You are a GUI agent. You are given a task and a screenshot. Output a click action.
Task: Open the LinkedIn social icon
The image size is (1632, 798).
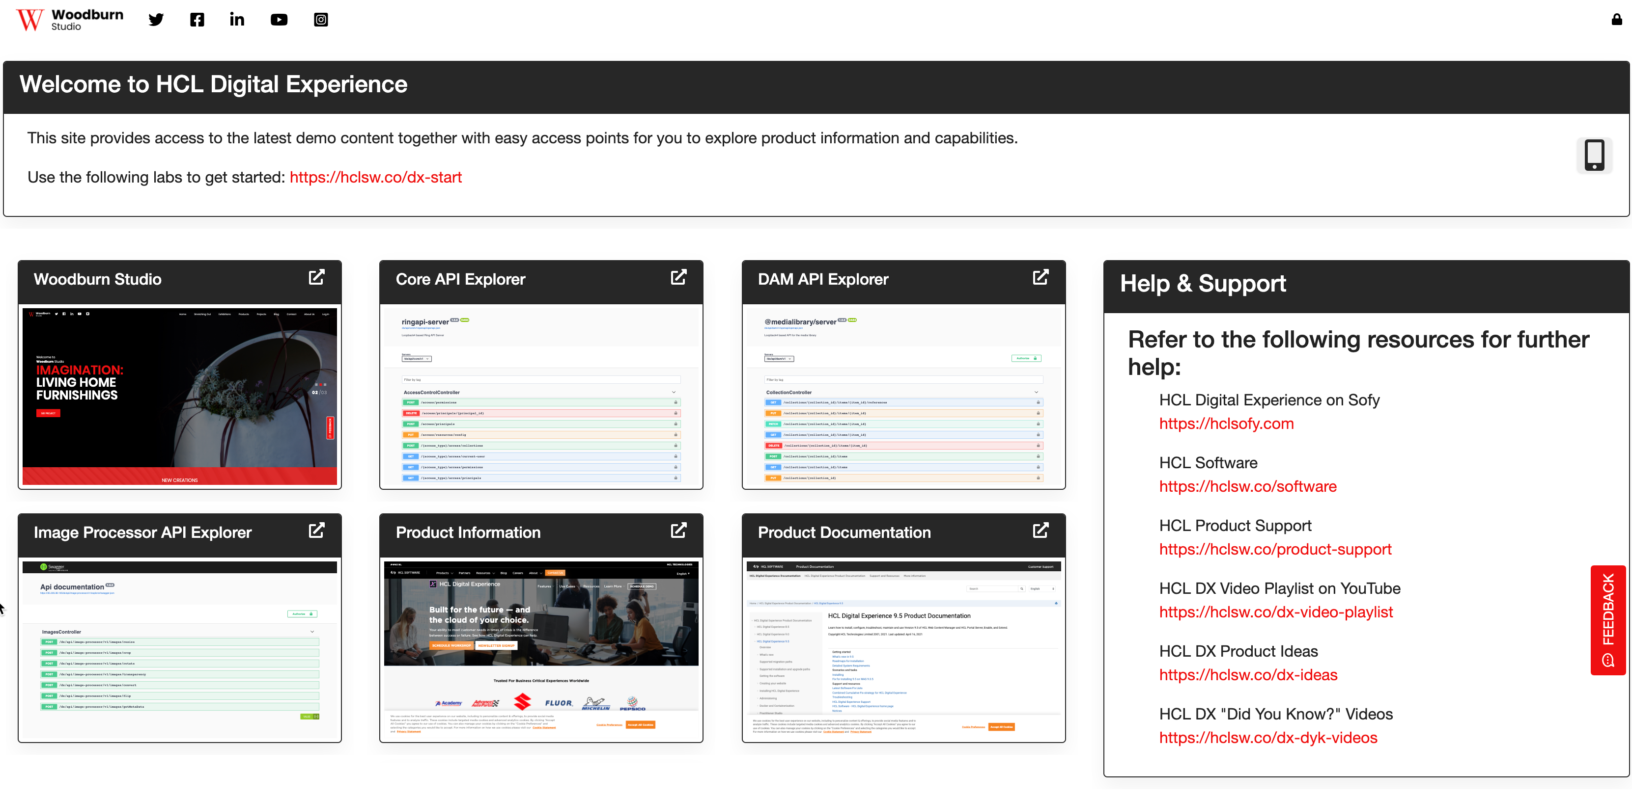coord(237,20)
